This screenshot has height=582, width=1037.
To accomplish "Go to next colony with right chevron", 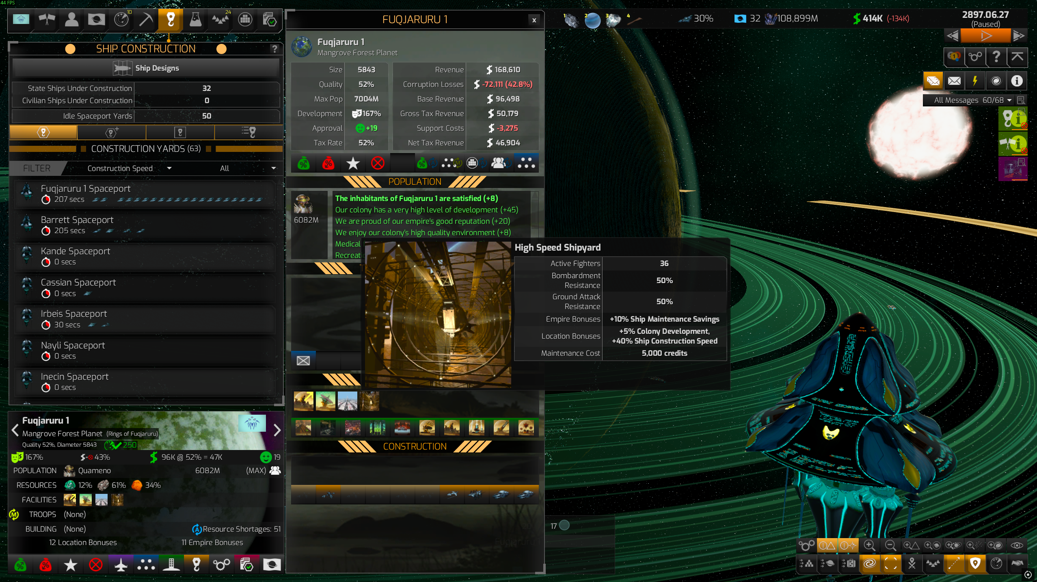I will click(x=277, y=430).
